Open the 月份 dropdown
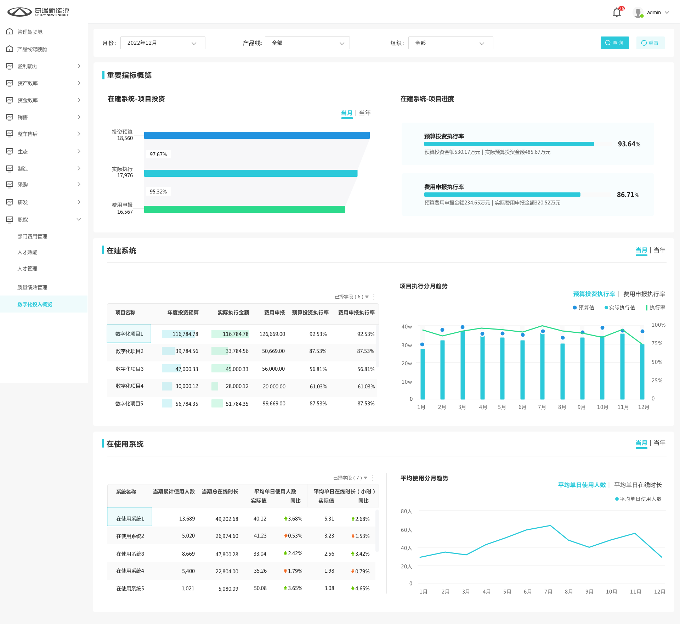680x624 pixels. coord(163,43)
